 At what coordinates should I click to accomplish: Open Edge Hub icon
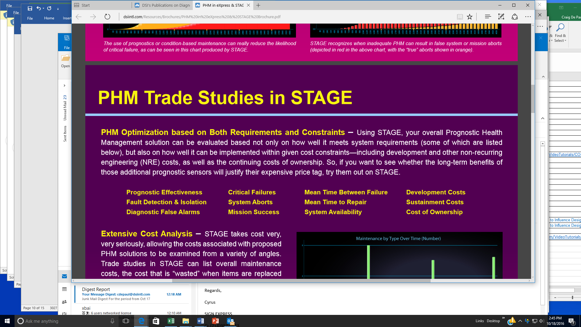[x=487, y=17]
